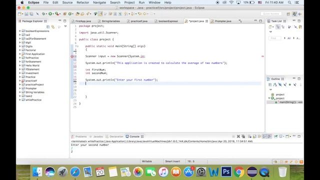Open the Refactor menu
320x180 pixels.
coord(82,2)
